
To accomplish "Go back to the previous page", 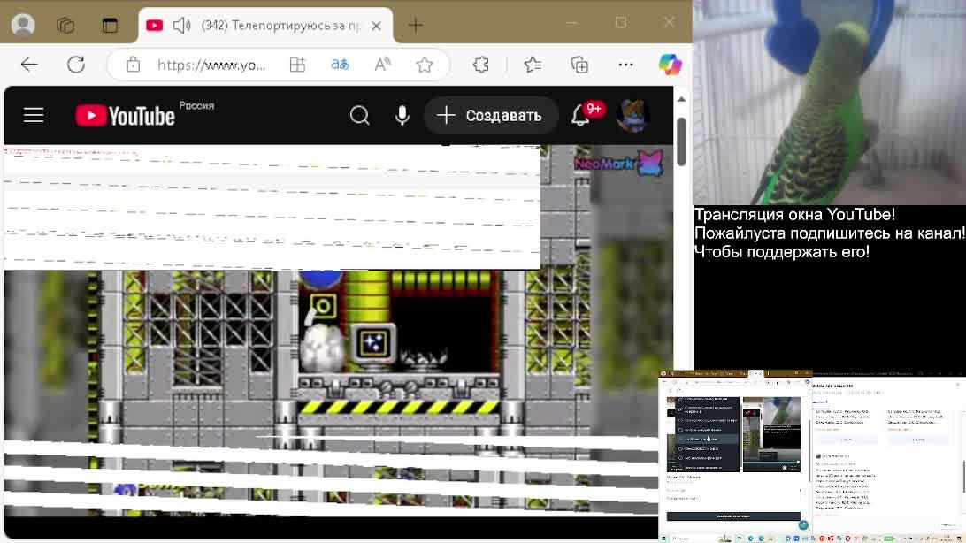I will [x=29, y=65].
